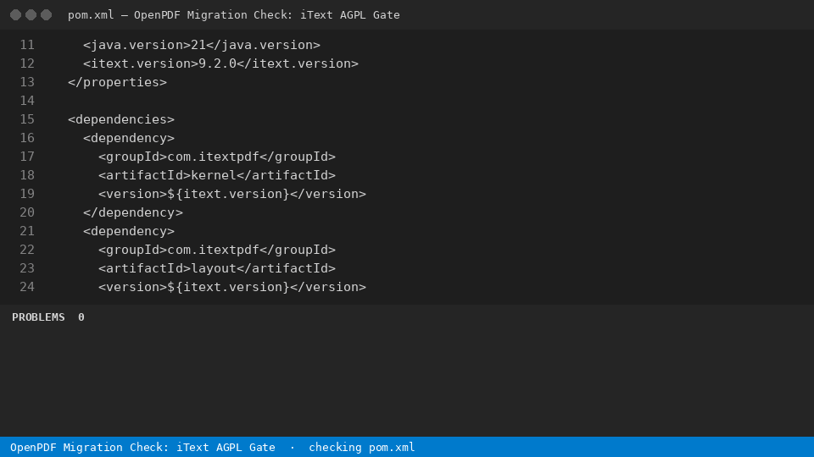
Task: Click the second window control dot
Action: pos(31,15)
